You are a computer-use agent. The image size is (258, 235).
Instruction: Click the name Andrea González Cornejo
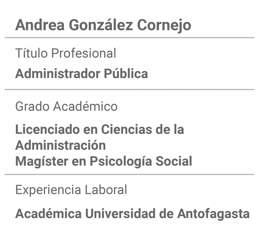[103, 25]
